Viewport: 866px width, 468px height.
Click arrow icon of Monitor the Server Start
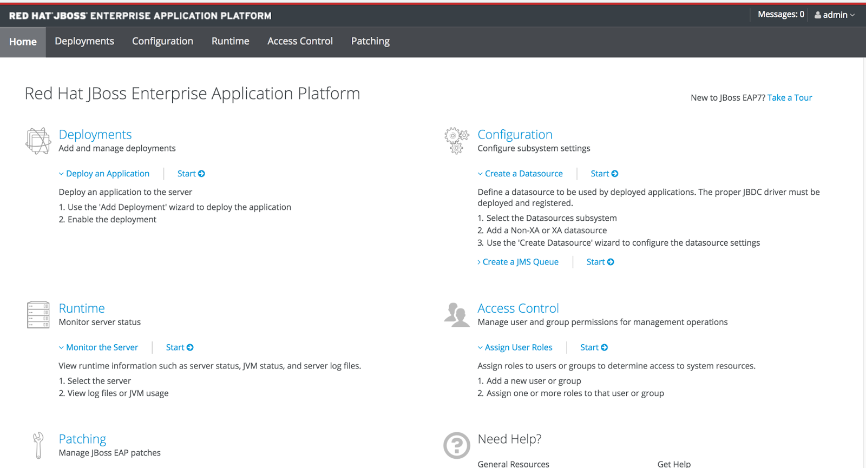190,347
